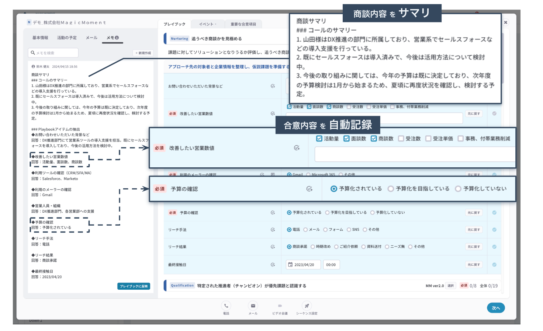Select 電話 radio in リーチ手法 row
This screenshot has height=331, width=543.
click(x=289, y=230)
